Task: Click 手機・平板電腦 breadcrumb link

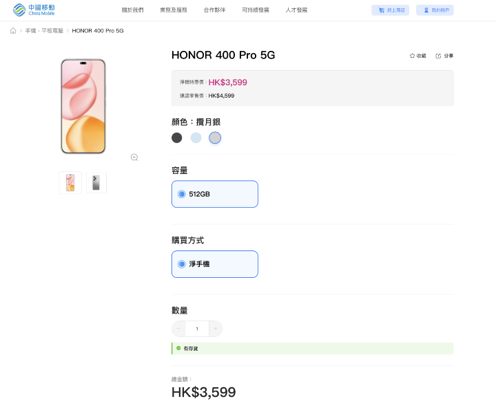Action: coord(44,31)
